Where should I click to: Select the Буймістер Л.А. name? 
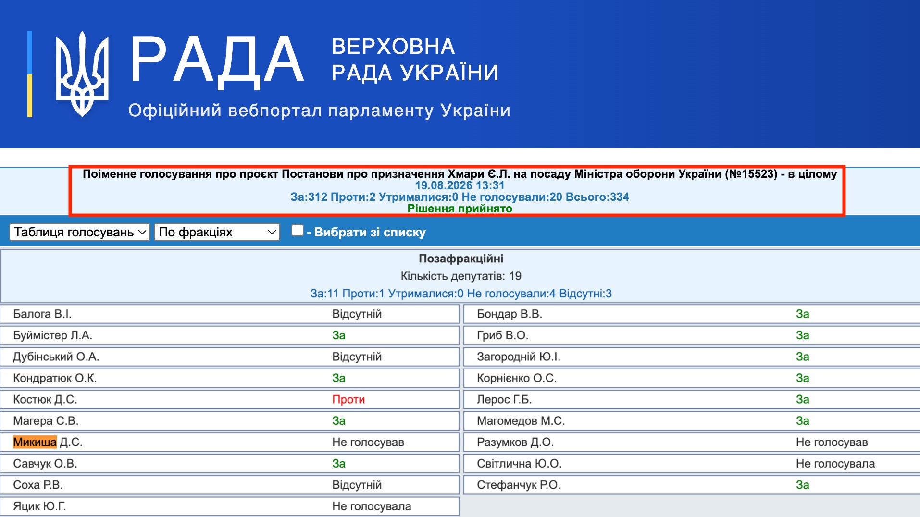coord(52,335)
